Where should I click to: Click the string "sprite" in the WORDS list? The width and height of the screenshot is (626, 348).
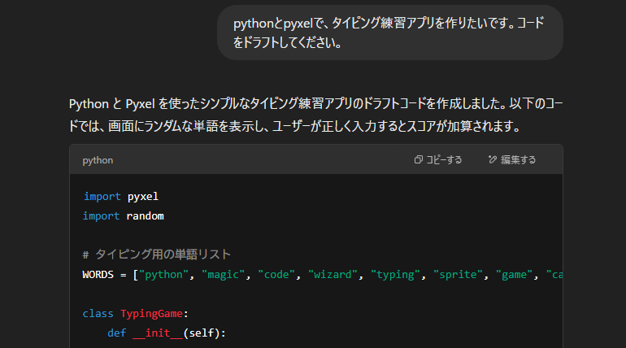click(458, 275)
